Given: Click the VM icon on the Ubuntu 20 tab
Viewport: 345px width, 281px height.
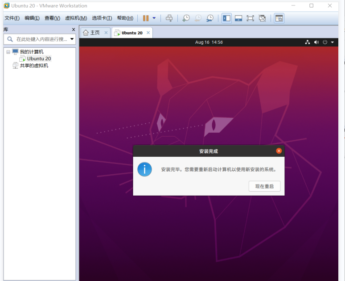Looking at the screenshot, I should pos(117,33).
